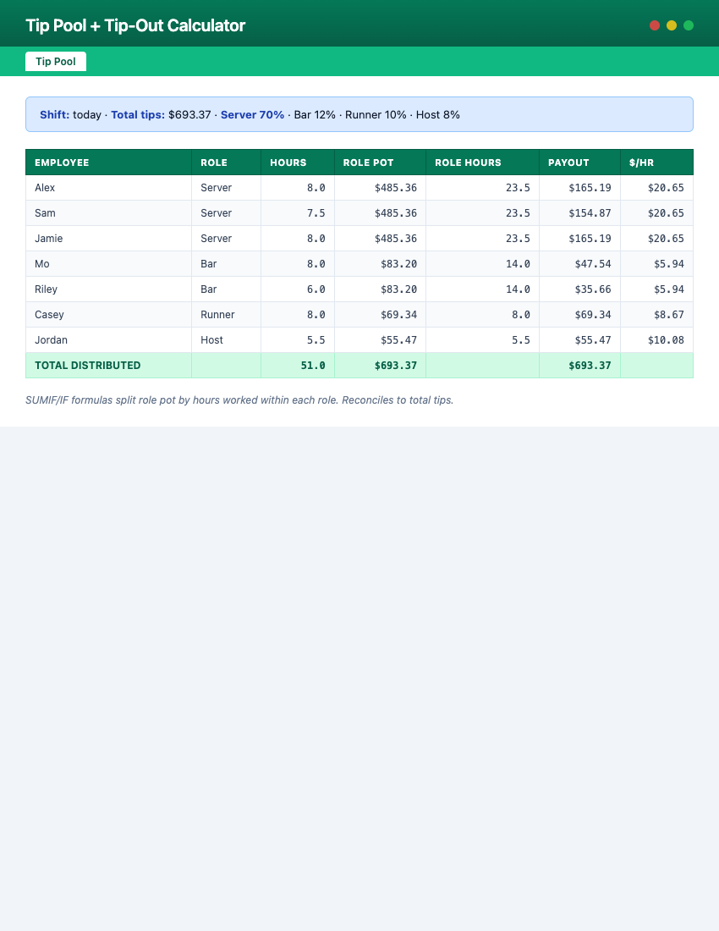719x931 pixels.
Task: Select the ROLE POT column header
Action: click(x=381, y=163)
